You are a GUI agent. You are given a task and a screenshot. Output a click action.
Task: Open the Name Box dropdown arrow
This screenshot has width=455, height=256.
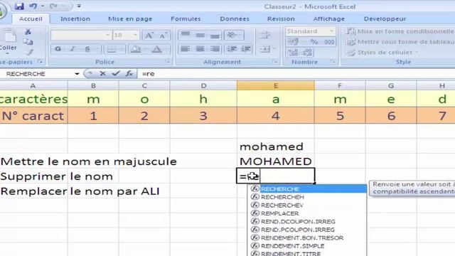(77, 74)
